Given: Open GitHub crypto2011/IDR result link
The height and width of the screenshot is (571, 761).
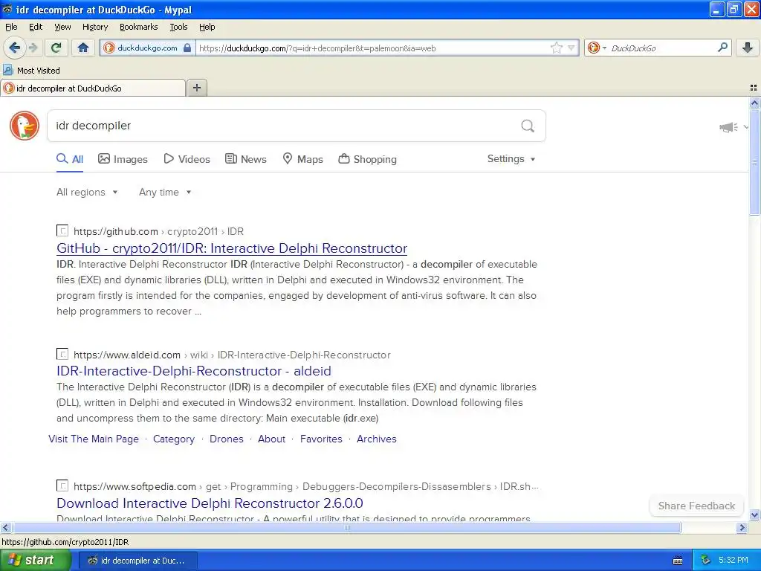Looking at the screenshot, I should pos(232,248).
